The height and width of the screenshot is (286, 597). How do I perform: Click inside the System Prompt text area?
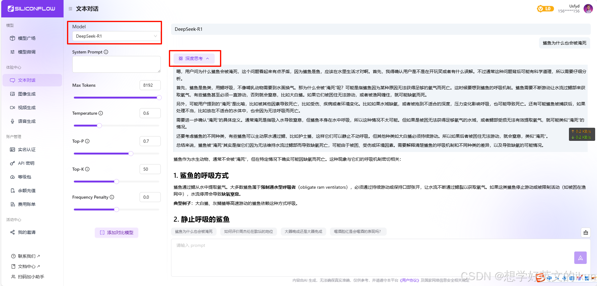pyautogui.click(x=117, y=64)
